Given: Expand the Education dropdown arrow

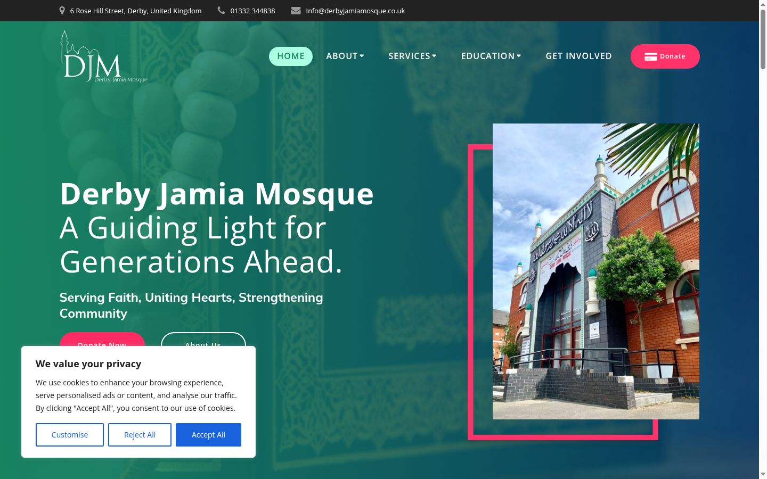Looking at the screenshot, I should pos(519,56).
